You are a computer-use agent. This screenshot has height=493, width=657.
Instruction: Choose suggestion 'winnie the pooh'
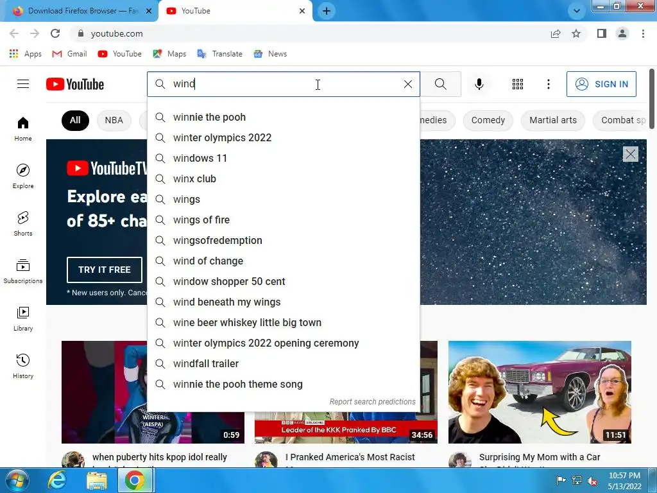(283, 117)
